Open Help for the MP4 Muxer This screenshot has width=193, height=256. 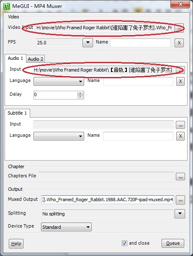tap(16, 243)
